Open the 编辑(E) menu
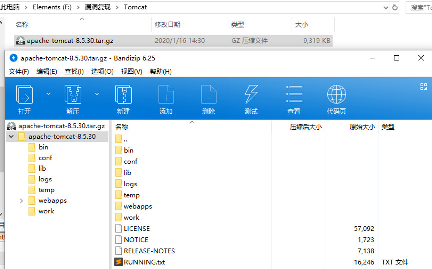The height and width of the screenshot is (269, 432). coord(47,71)
